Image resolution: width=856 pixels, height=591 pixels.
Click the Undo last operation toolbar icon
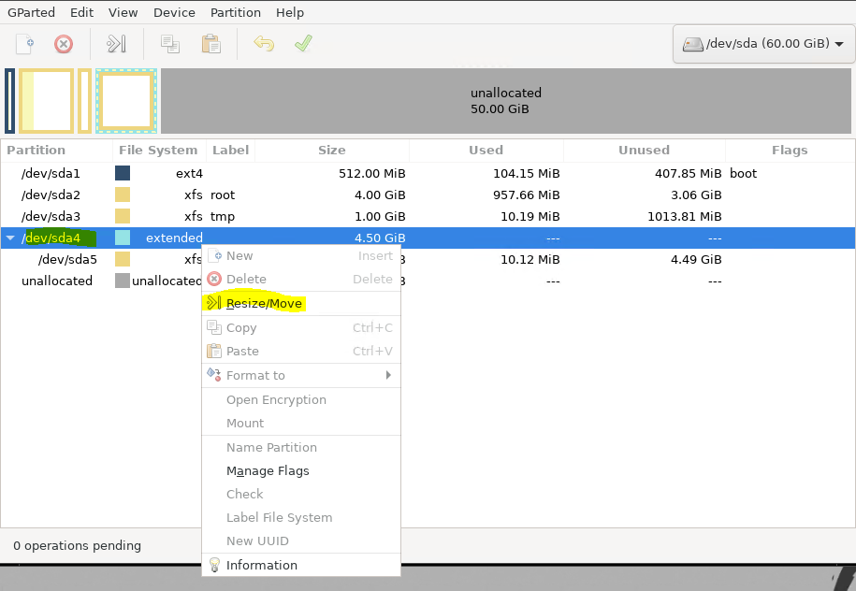[264, 43]
